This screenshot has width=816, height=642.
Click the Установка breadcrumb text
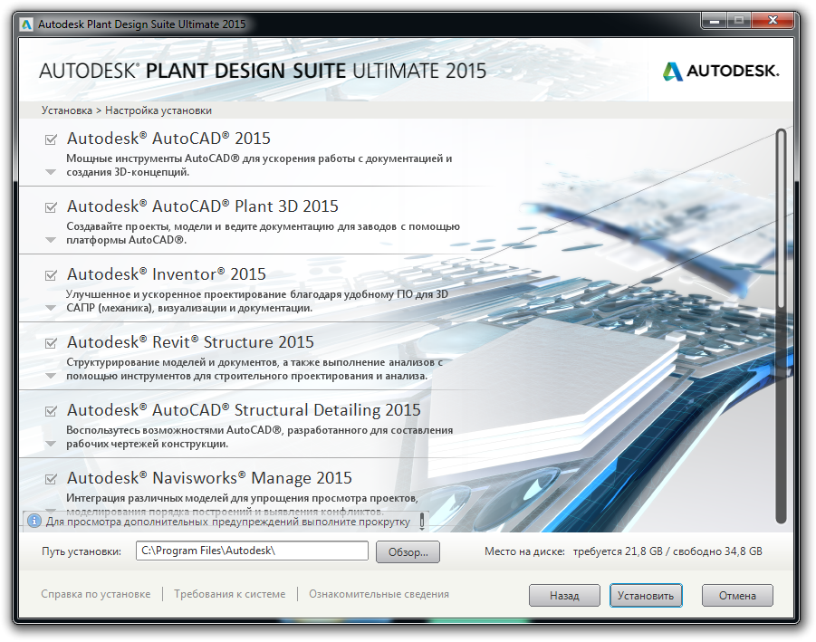(x=67, y=110)
